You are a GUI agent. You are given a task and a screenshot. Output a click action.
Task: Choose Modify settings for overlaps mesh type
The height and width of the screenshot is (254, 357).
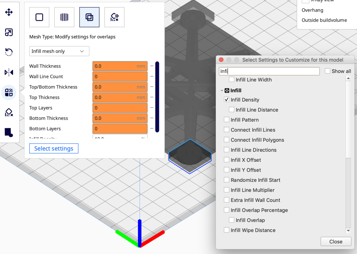click(90, 17)
